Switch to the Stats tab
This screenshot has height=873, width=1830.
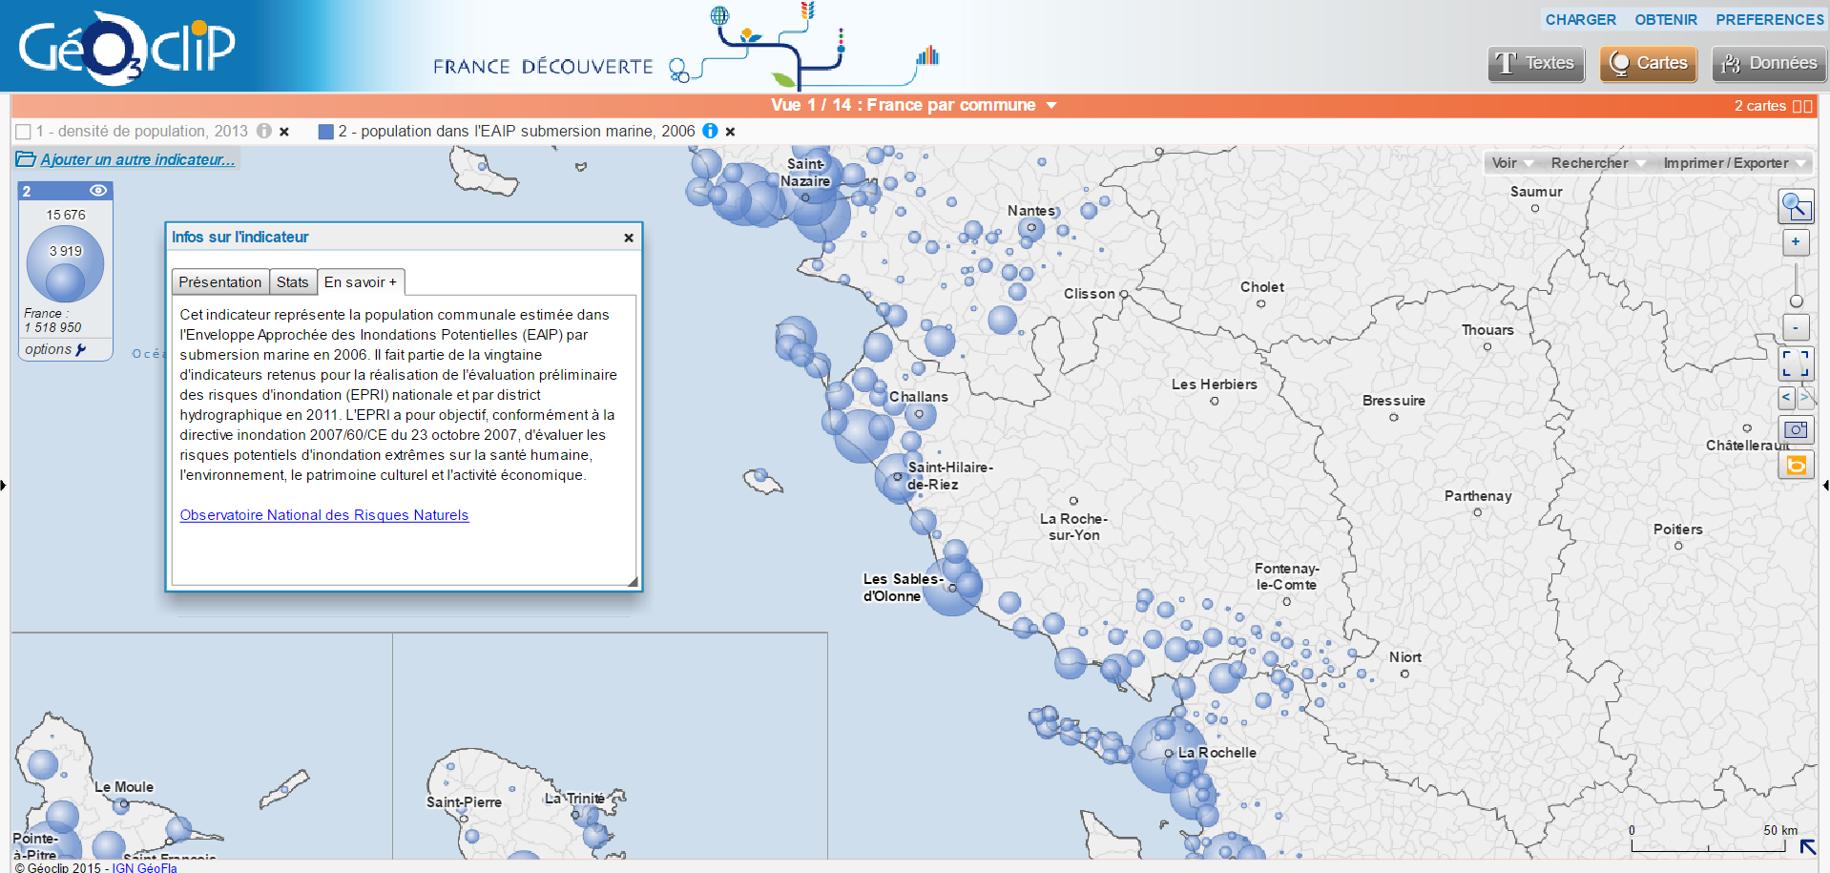pyautogui.click(x=292, y=281)
